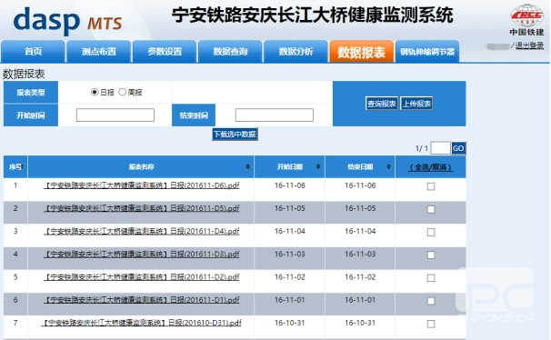
Task: Click the 开始时间 input field
Action: click(x=115, y=115)
